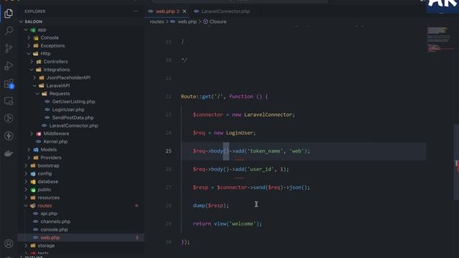This screenshot has height=258, width=459.
Task: Click line number 25 in gutter
Action: pos(169,151)
